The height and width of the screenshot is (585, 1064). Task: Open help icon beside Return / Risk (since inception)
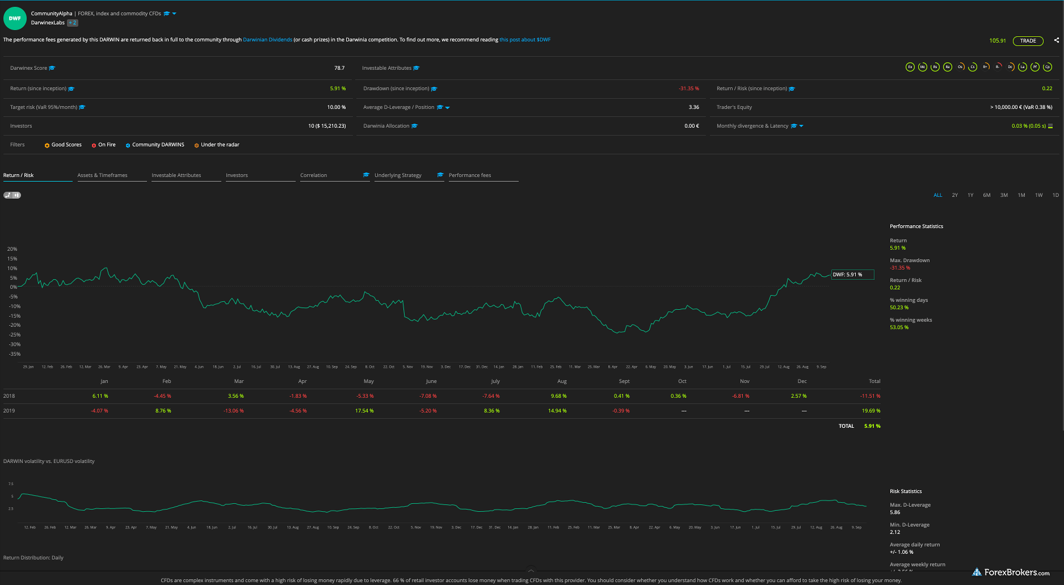pyautogui.click(x=792, y=89)
